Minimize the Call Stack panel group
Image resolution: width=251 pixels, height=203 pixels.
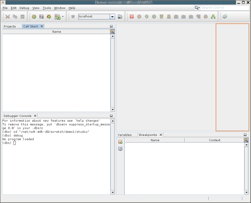coord(111,26)
